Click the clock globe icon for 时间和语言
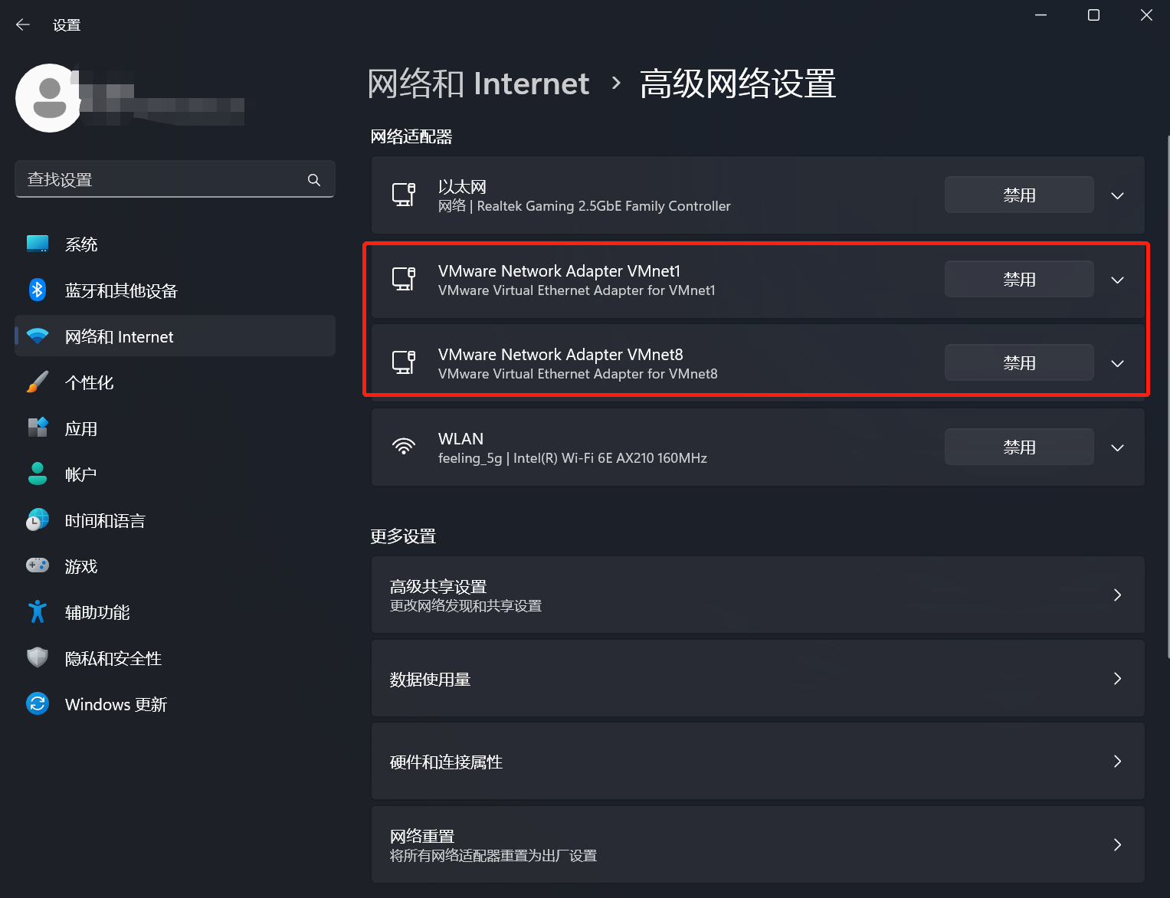The image size is (1170, 898). pyautogui.click(x=38, y=520)
